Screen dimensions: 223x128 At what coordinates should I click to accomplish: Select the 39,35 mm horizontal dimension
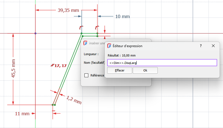68,10
